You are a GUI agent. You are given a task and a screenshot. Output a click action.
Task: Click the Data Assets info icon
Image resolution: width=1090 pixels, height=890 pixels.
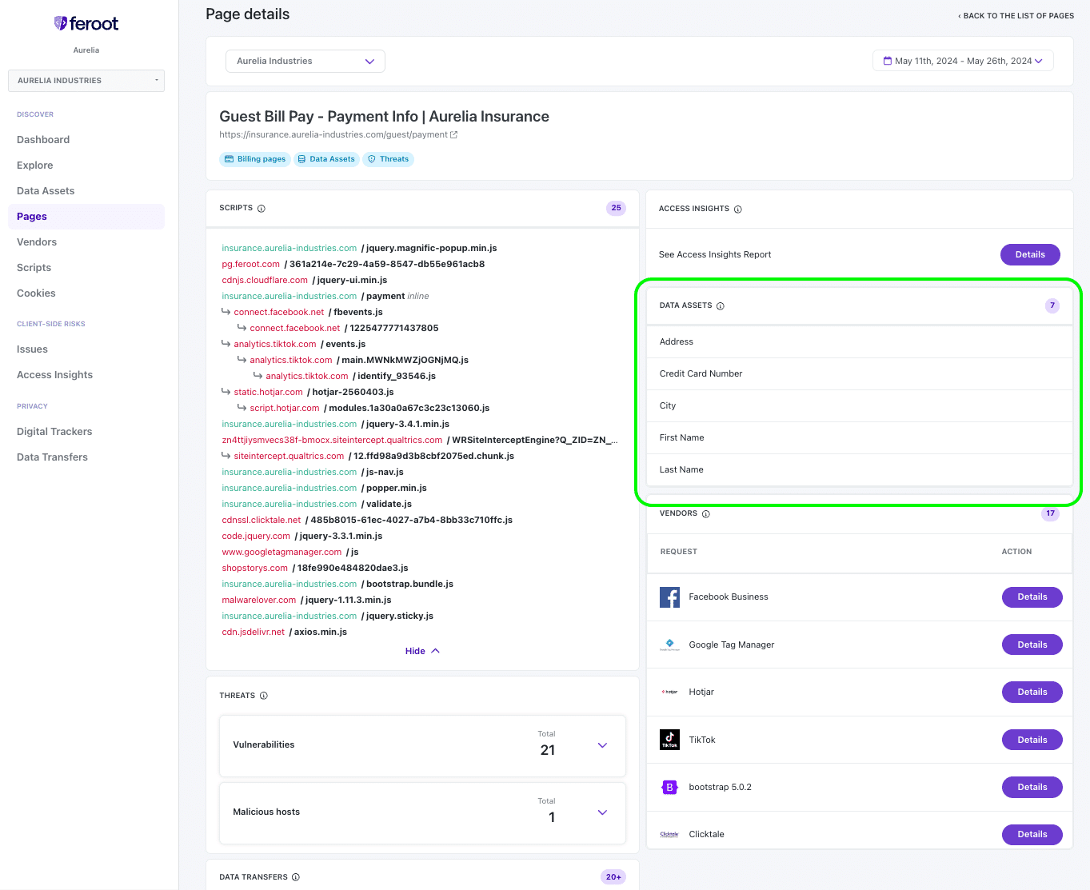pos(721,306)
